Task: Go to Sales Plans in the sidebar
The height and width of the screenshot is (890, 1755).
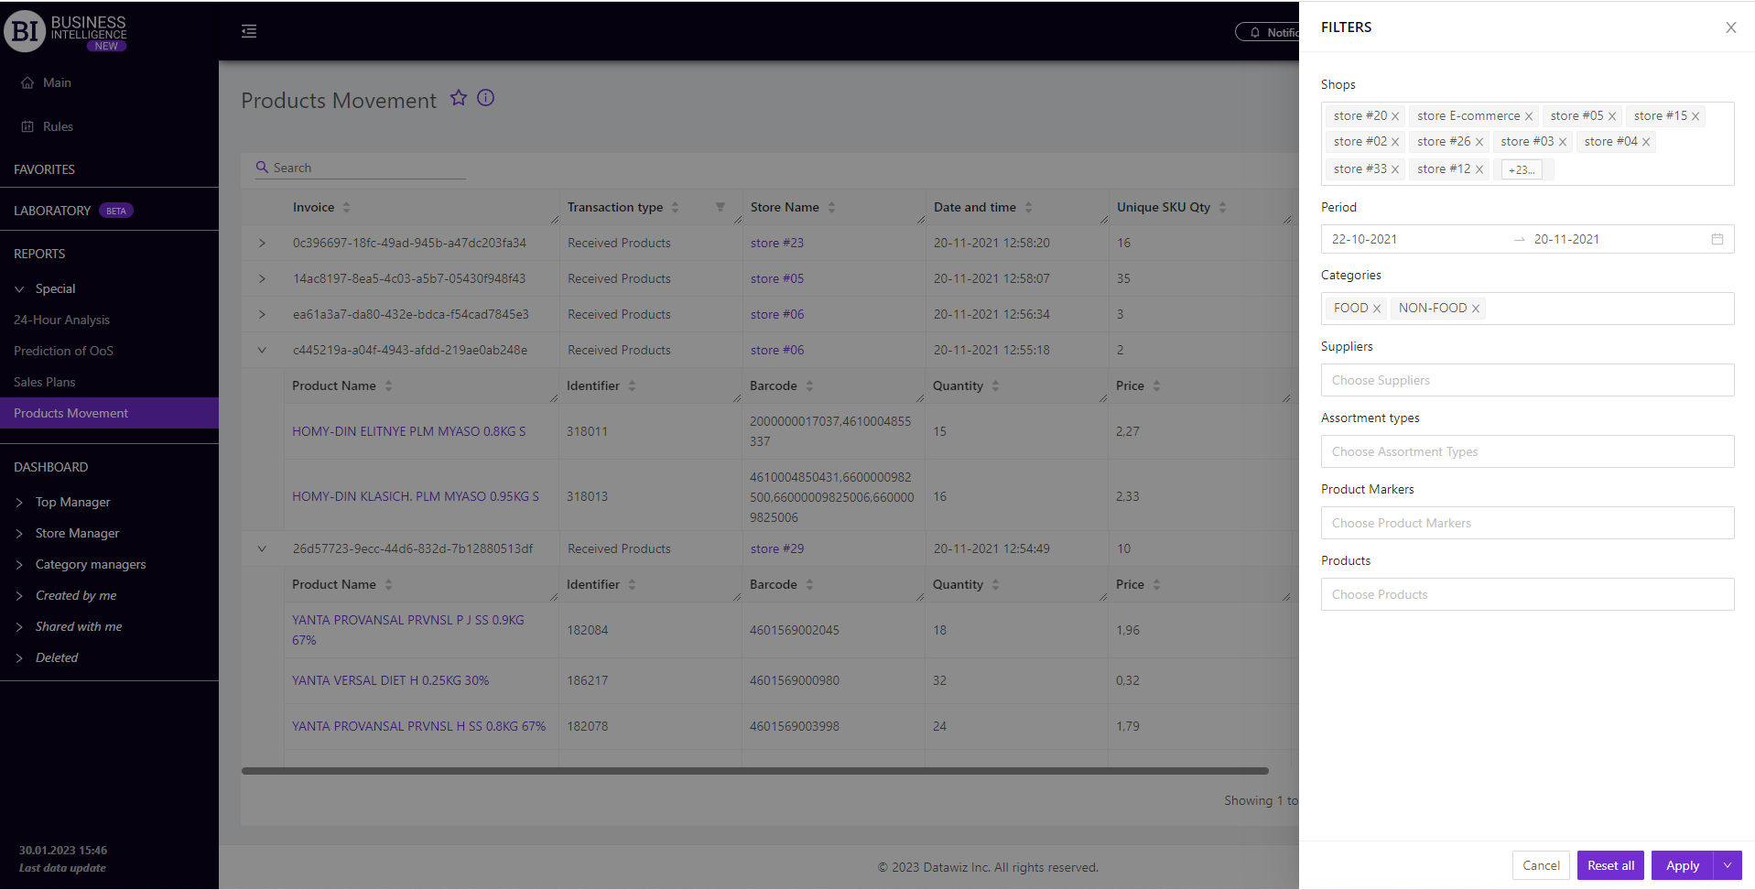Action: [45, 382]
